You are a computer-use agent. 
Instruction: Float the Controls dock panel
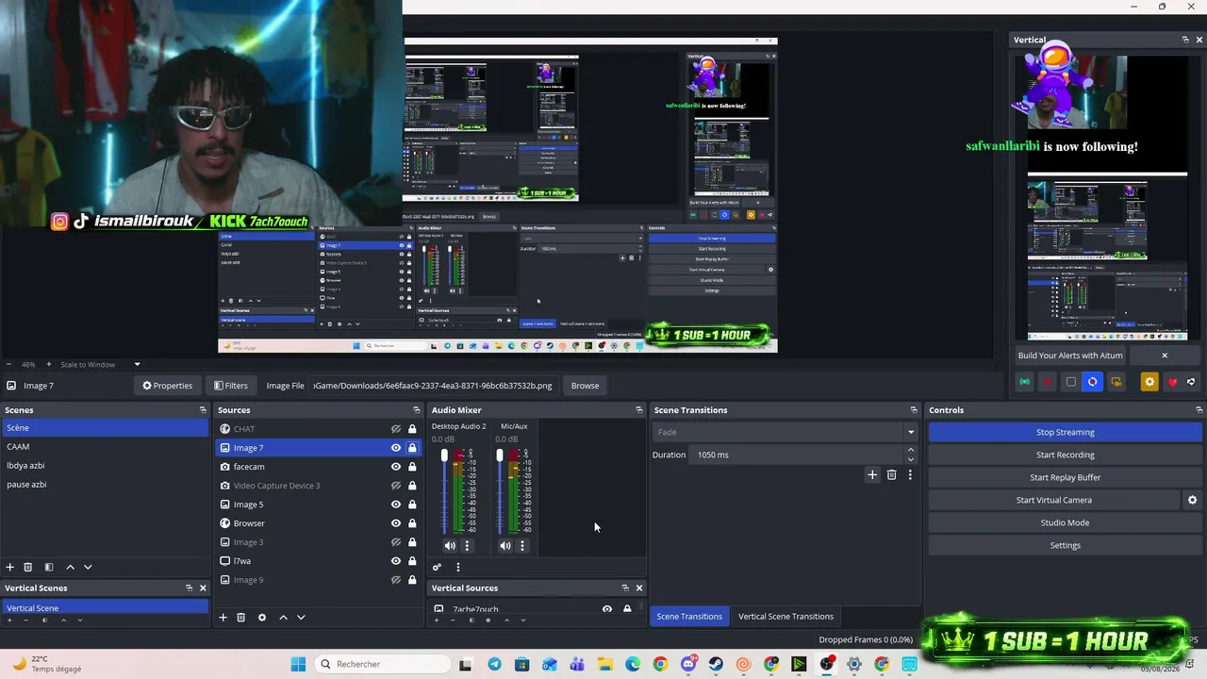coord(1199,410)
